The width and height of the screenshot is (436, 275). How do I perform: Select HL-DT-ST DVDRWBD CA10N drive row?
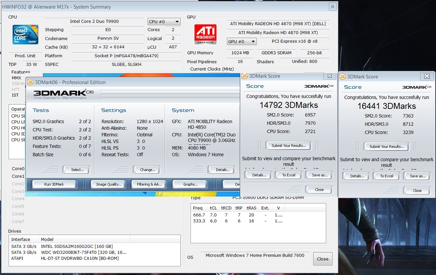point(94,258)
